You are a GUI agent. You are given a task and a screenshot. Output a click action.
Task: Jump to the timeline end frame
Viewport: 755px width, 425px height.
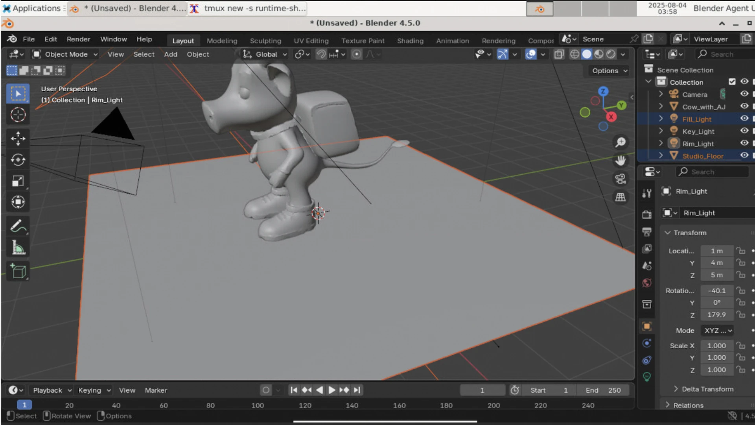(357, 390)
